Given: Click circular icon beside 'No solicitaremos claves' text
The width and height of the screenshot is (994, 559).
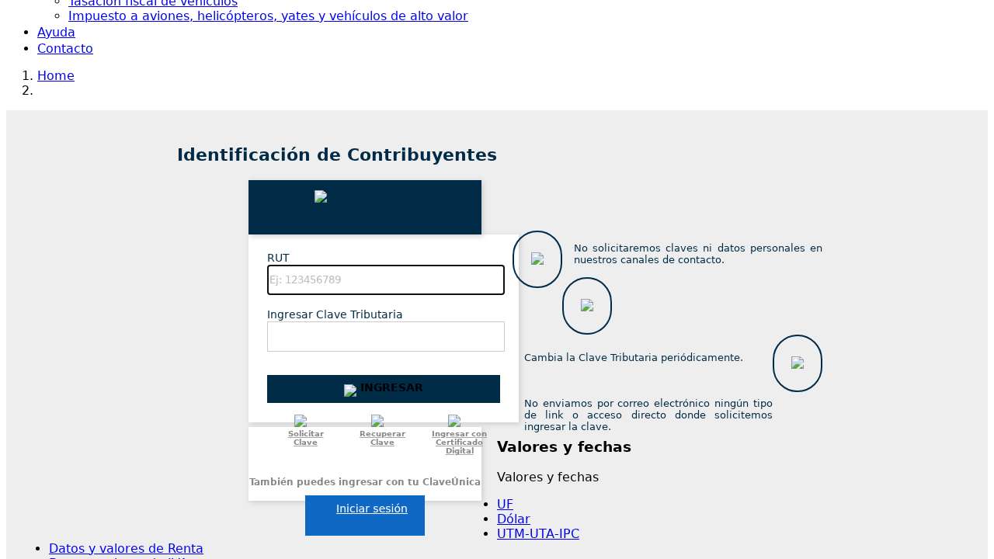Looking at the screenshot, I should click(x=537, y=259).
